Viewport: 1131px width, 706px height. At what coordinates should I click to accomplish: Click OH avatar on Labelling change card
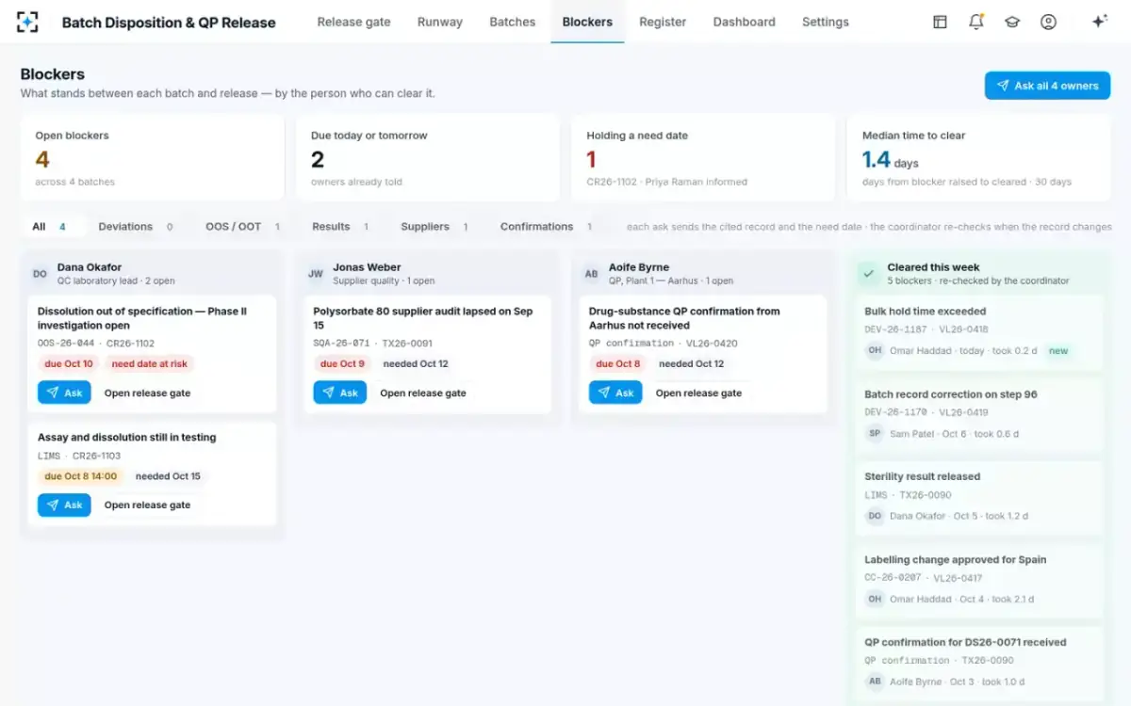(875, 599)
